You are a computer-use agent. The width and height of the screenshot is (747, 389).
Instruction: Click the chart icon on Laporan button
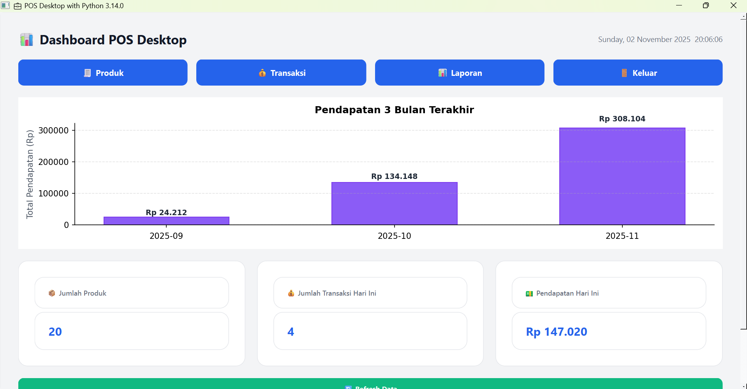point(442,73)
